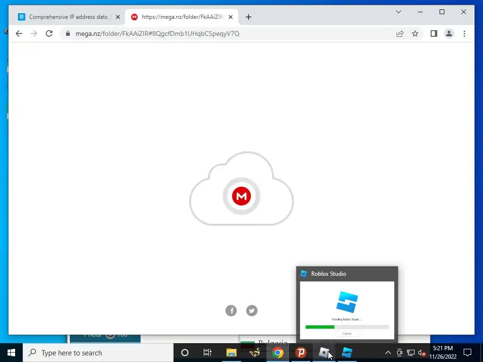Open network settings from the tray

(411, 353)
